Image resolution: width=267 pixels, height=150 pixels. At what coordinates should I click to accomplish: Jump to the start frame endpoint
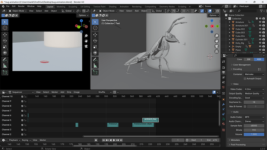103,140
